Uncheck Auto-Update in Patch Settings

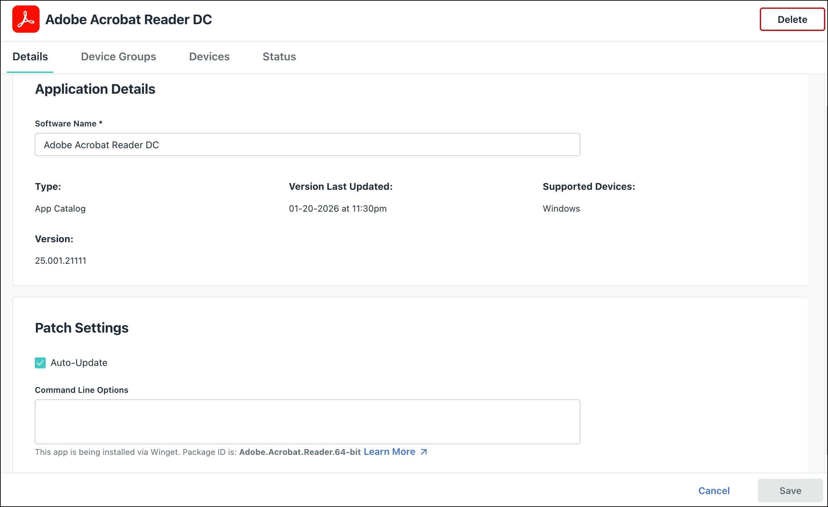pyautogui.click(x=40, y=363)
